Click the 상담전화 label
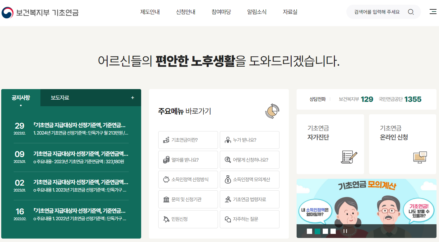The width and height of the screenshot is (439, 242). tap(317, 99)
